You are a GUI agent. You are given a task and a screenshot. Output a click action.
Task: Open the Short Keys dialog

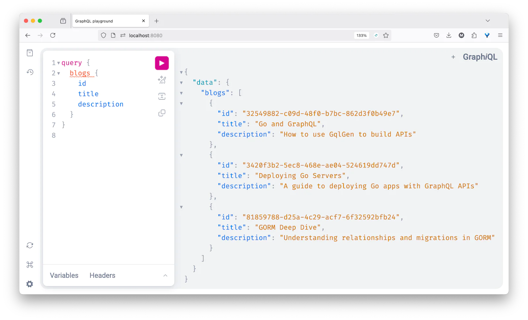30,264
